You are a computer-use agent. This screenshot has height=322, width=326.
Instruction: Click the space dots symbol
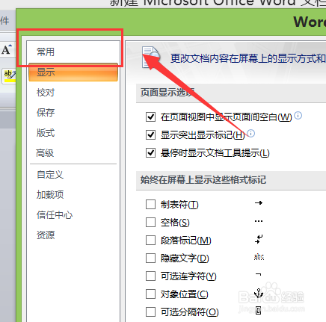click(x=259, y=221)
